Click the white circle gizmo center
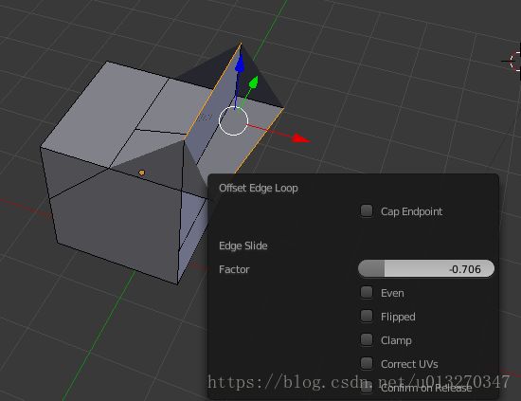The image size is (521, 401). point(233,120)
